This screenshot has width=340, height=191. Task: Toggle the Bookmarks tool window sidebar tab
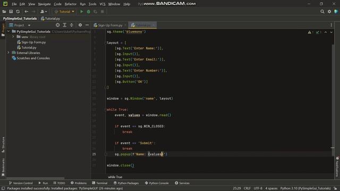3,167
